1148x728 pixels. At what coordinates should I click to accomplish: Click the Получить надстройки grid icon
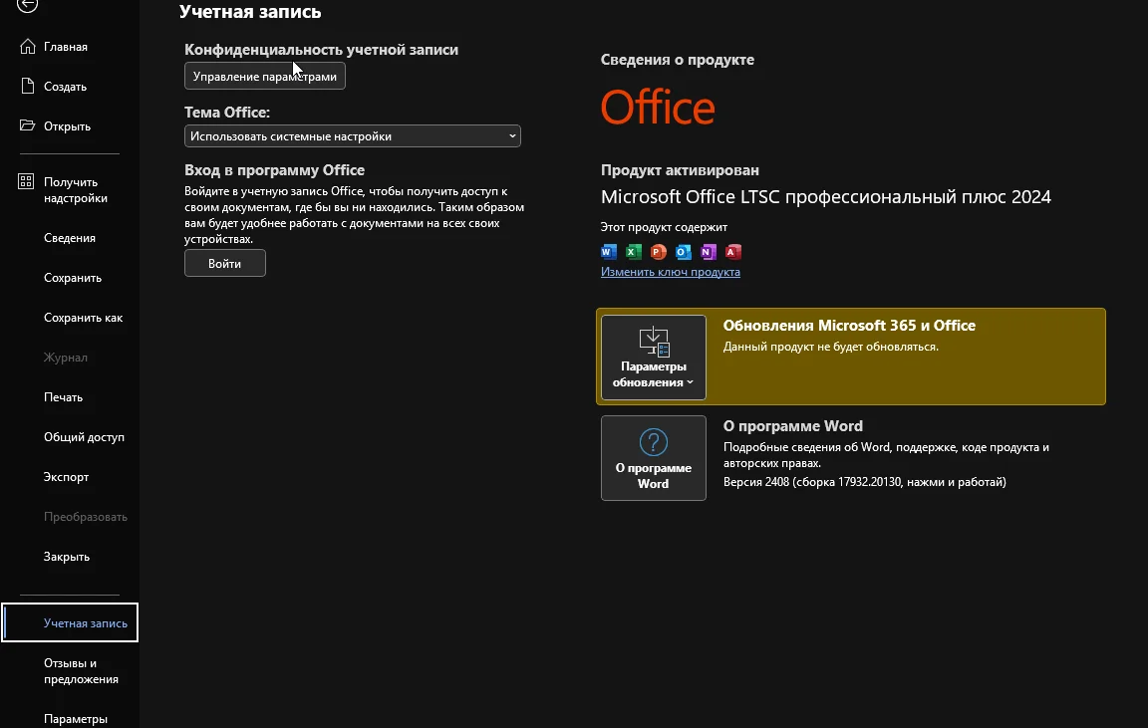coord(27,182)
